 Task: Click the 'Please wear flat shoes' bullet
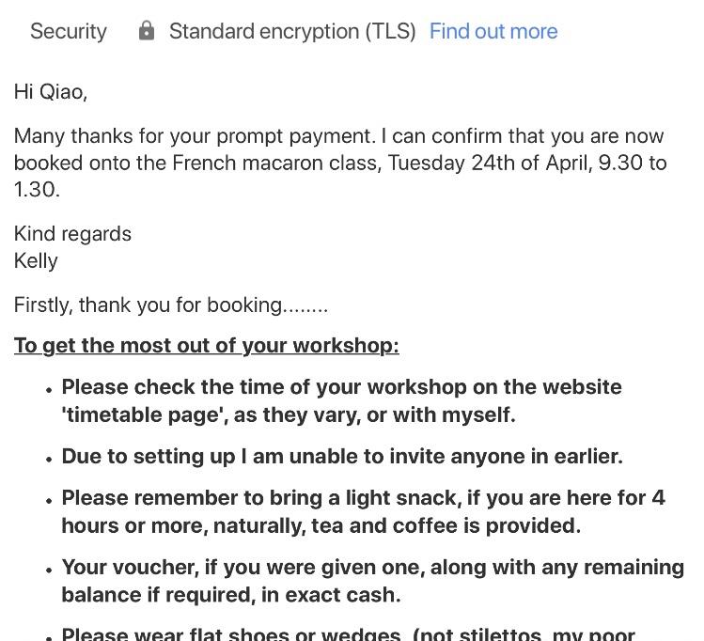(348, 633)
